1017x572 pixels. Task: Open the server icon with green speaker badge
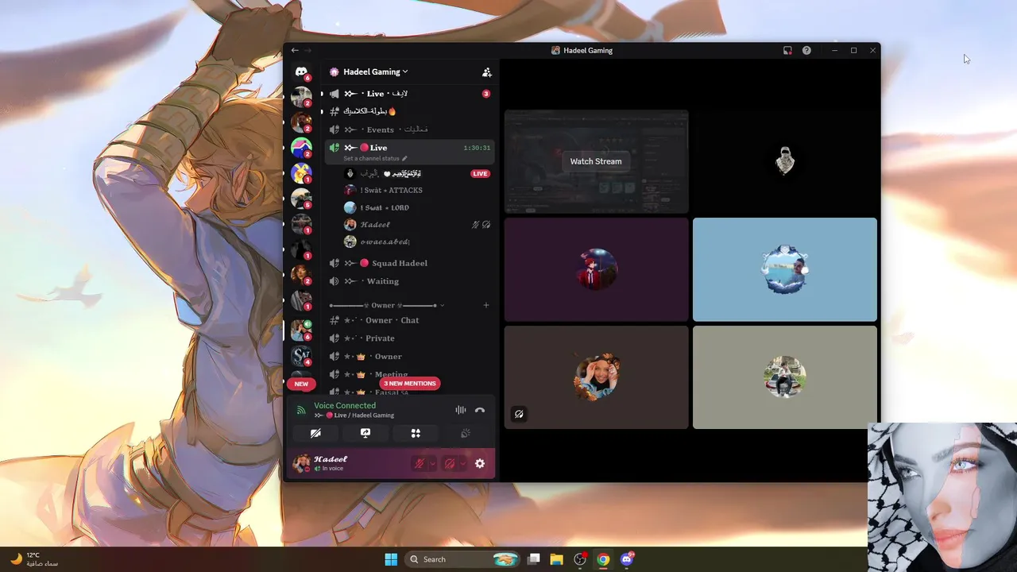[301, 330]
